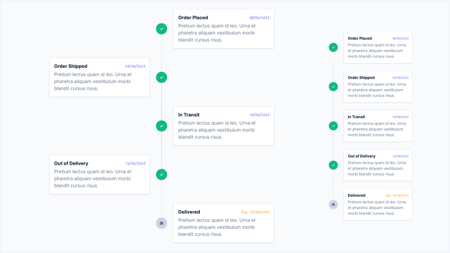Click the check icon for compact Order Placed step

(333, 47)
